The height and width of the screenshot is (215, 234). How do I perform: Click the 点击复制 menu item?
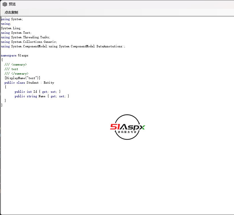click(x=11, y=12)
